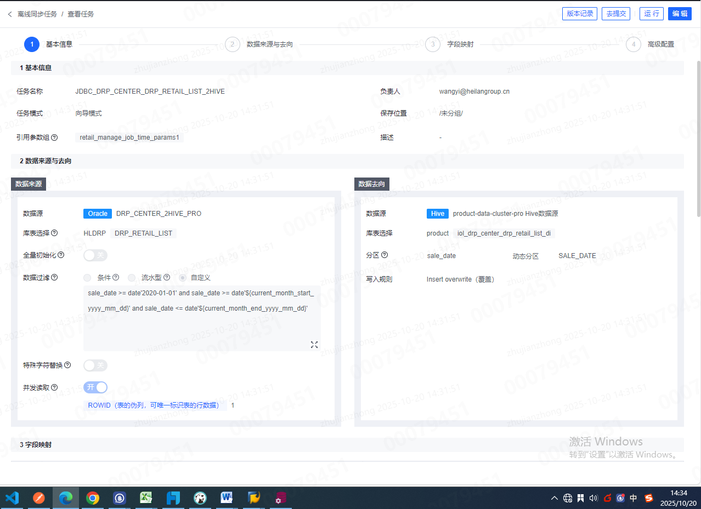Jump to step 4 高级配置

tap(633, 44)
